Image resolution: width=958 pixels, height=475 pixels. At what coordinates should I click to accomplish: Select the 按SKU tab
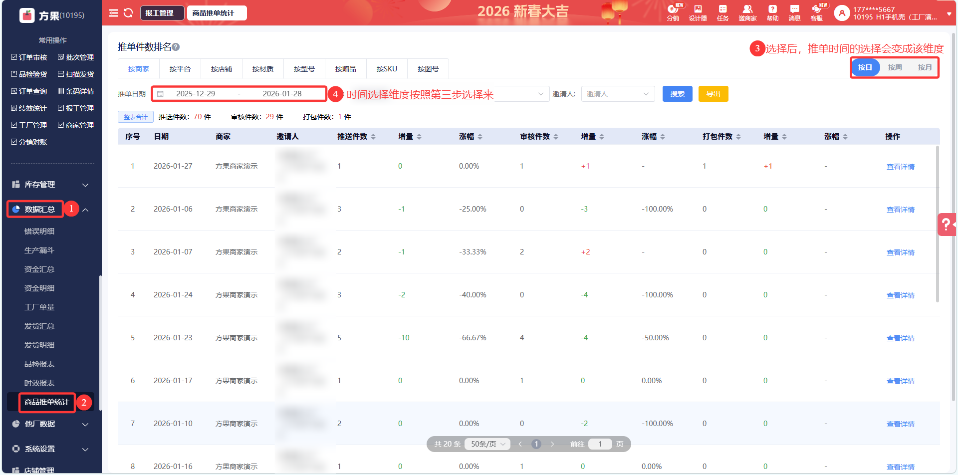387,69
